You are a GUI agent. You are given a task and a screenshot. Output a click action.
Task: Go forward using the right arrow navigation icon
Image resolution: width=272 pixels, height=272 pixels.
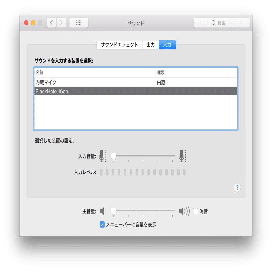coord(61,23)
